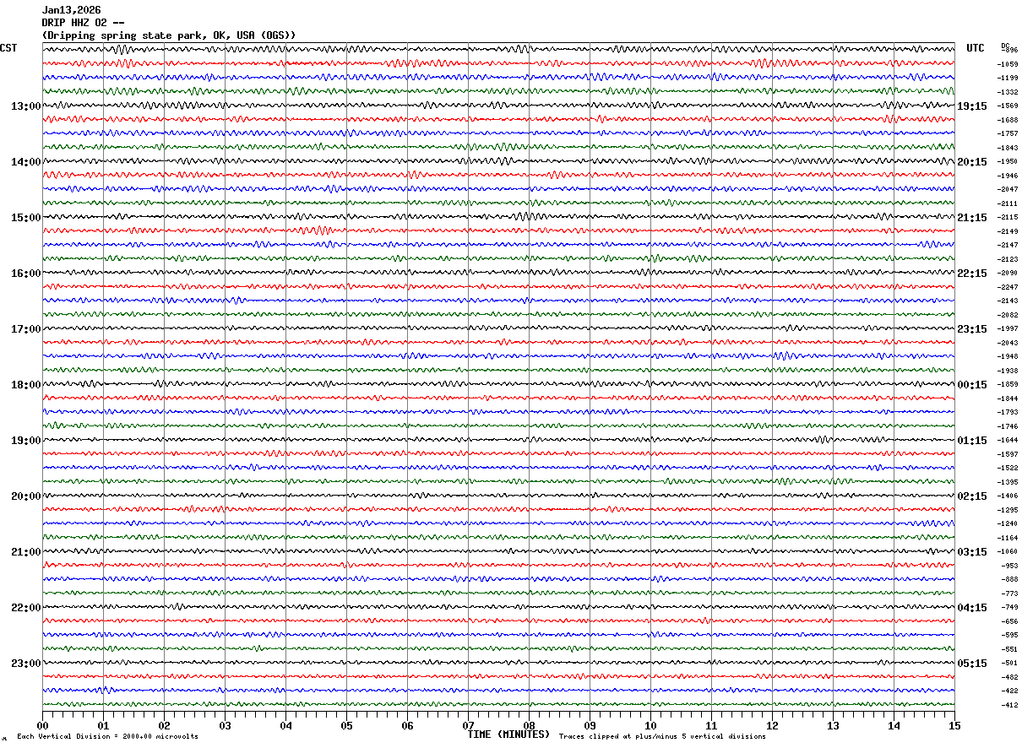Click minute 10 on the time axis
The image size is (1022, 748).
click(650, 725)
